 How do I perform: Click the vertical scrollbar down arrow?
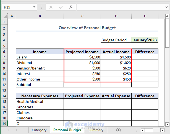pyautogui.click(x=167, y=124)
